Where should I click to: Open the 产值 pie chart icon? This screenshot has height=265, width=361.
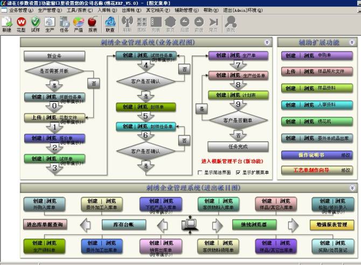(x=78, y=24)
